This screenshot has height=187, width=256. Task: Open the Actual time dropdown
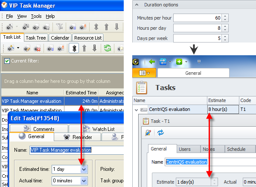[84, 180]
